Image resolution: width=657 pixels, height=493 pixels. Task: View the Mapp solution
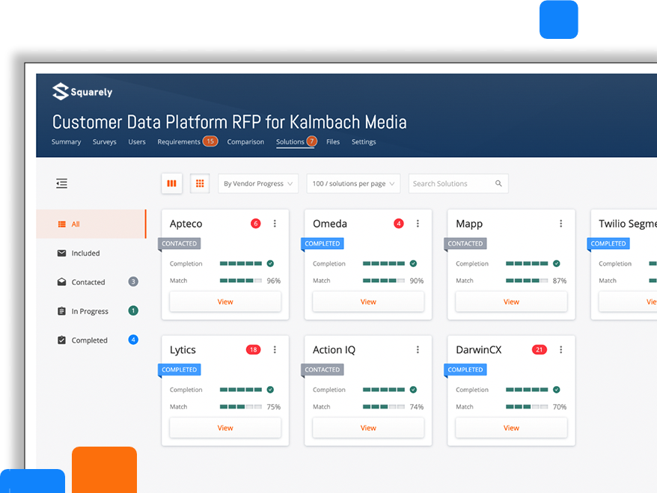[x=511, y=301]
